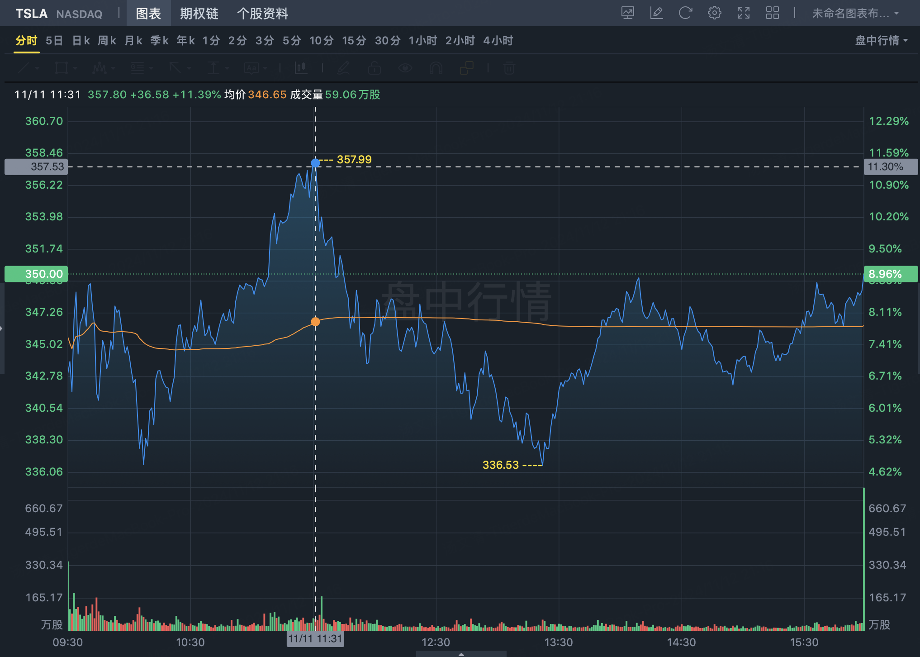
Task: Open chart settings gear icon
Action: (x=714, y=13)
